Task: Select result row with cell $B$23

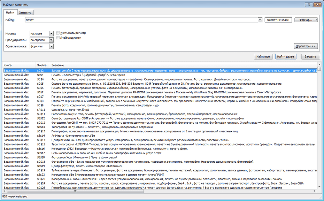Action: (x=160, y=175)
